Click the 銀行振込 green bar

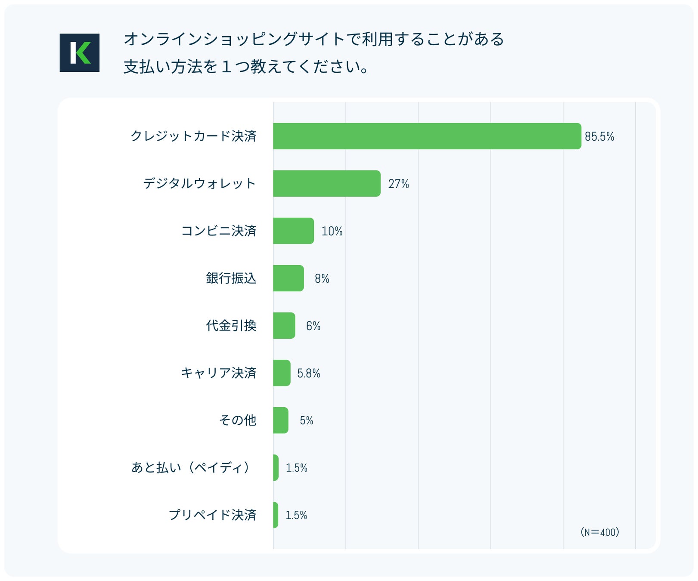click(x=288, y=278)
